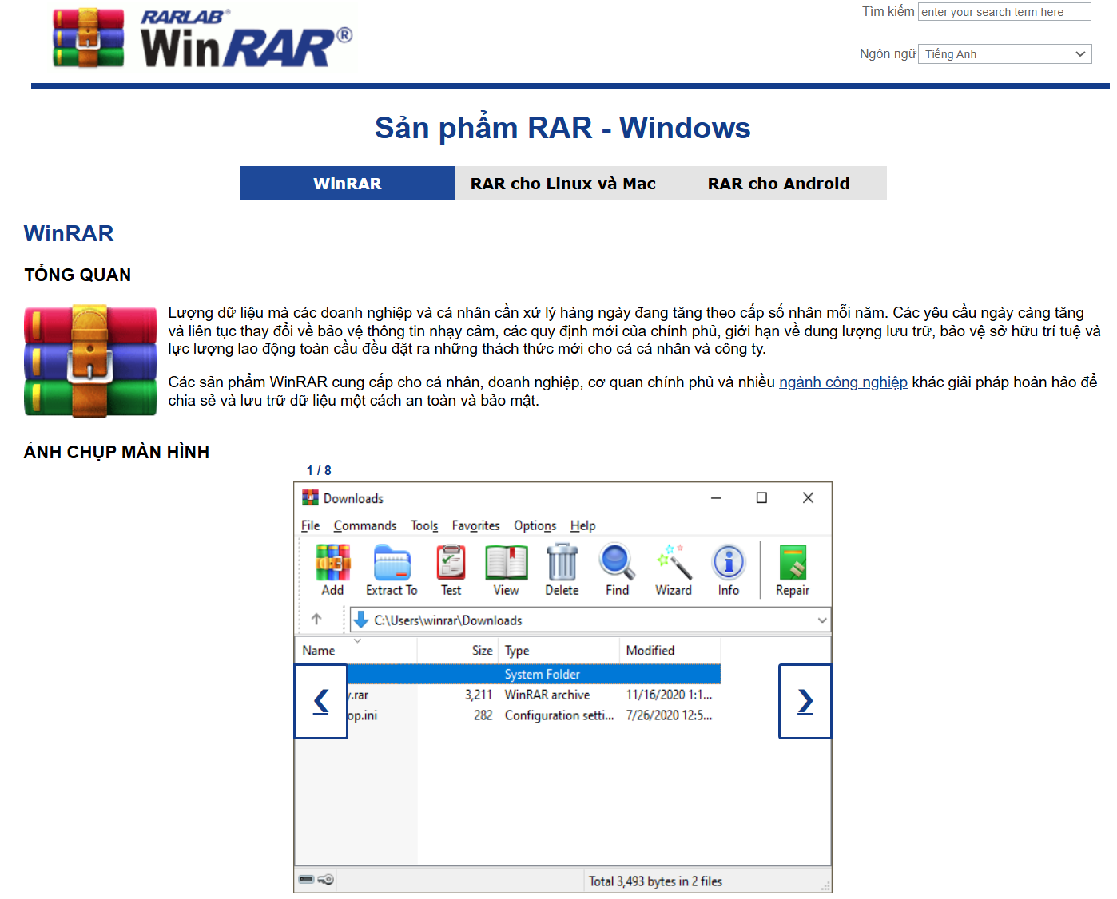The width and height of the screenshot is (1117, 899).
Task: Select the WinRAR product tab
Action: (x=348, y=184)
